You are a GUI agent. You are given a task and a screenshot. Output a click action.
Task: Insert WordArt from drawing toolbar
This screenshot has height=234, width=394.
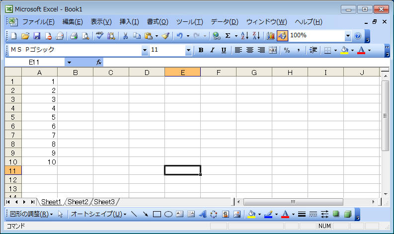pos(203,214)
